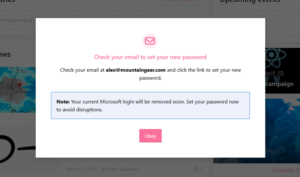
Task: Click the smiley reaction icon below the dialog
Action: 195,169
